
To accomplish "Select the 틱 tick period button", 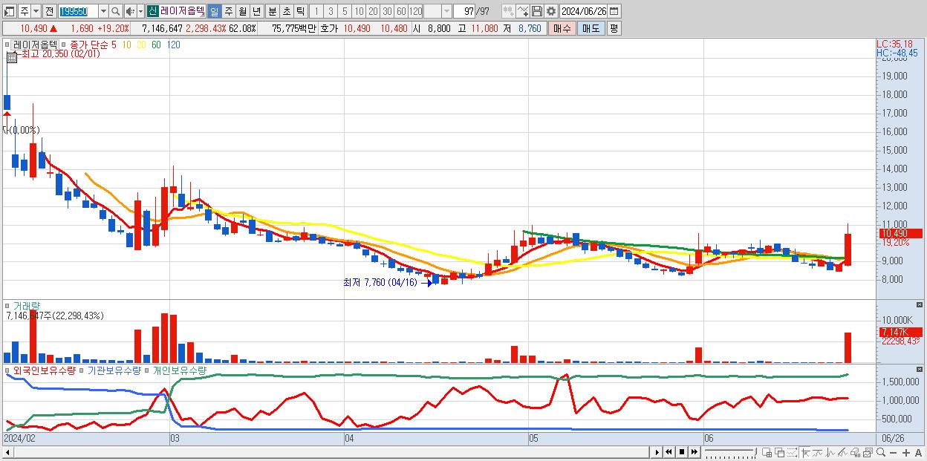I will [x=300, y=11].
